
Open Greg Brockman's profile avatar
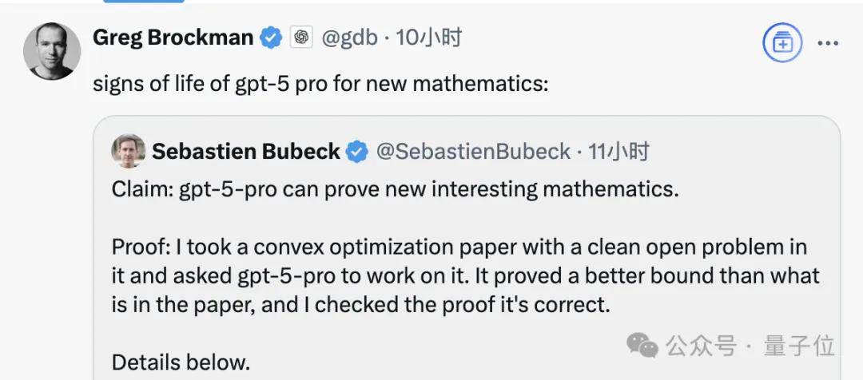[x=52, y=51]
